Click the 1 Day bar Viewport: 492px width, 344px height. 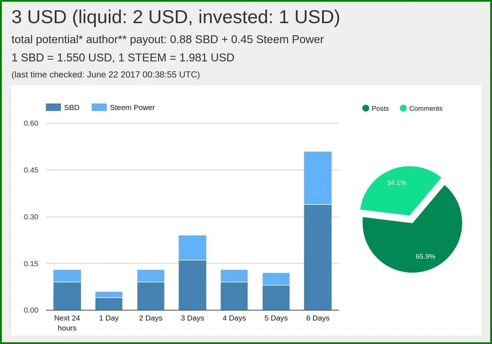click(x=109, y=303)
